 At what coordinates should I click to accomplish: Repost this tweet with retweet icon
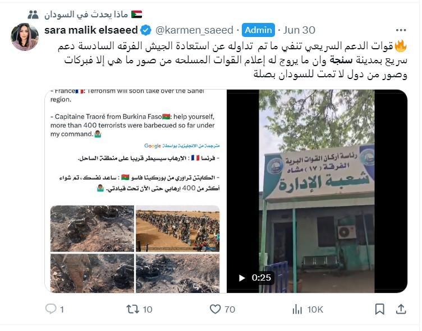point(132,309)
